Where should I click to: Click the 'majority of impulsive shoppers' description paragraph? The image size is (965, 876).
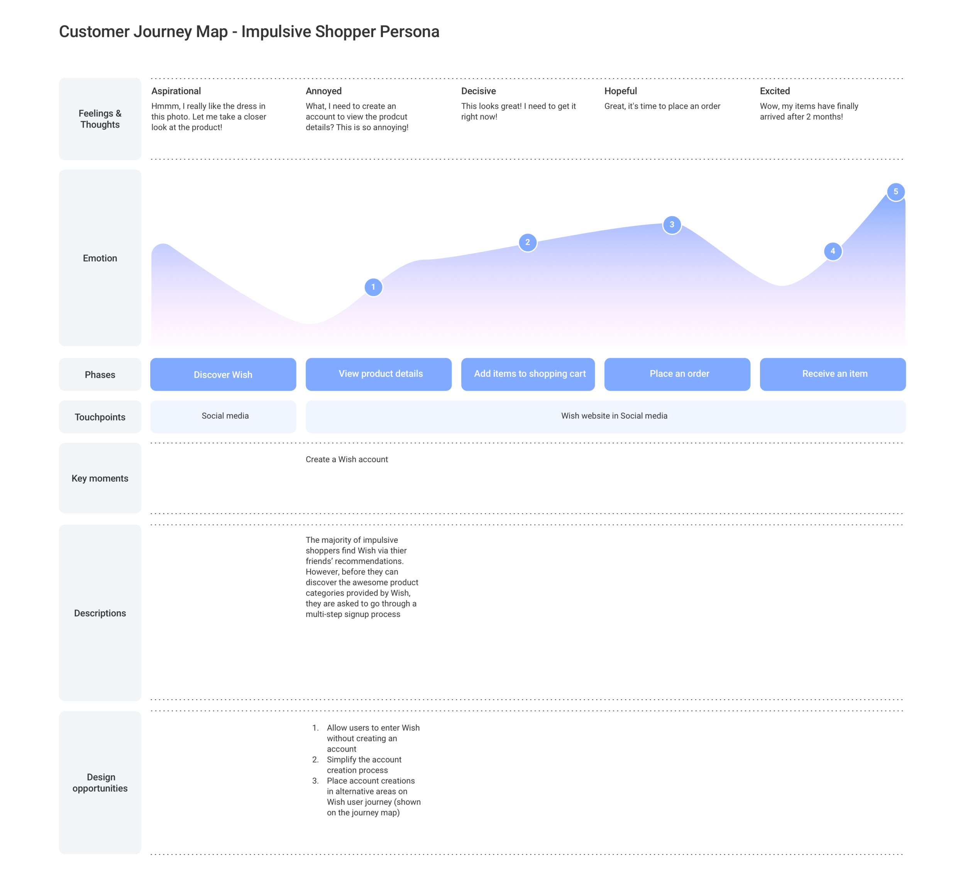[362, 577]
